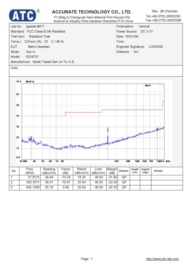
Task: Open the http://www.atc-lab.com link
Action: pos(162,259)
